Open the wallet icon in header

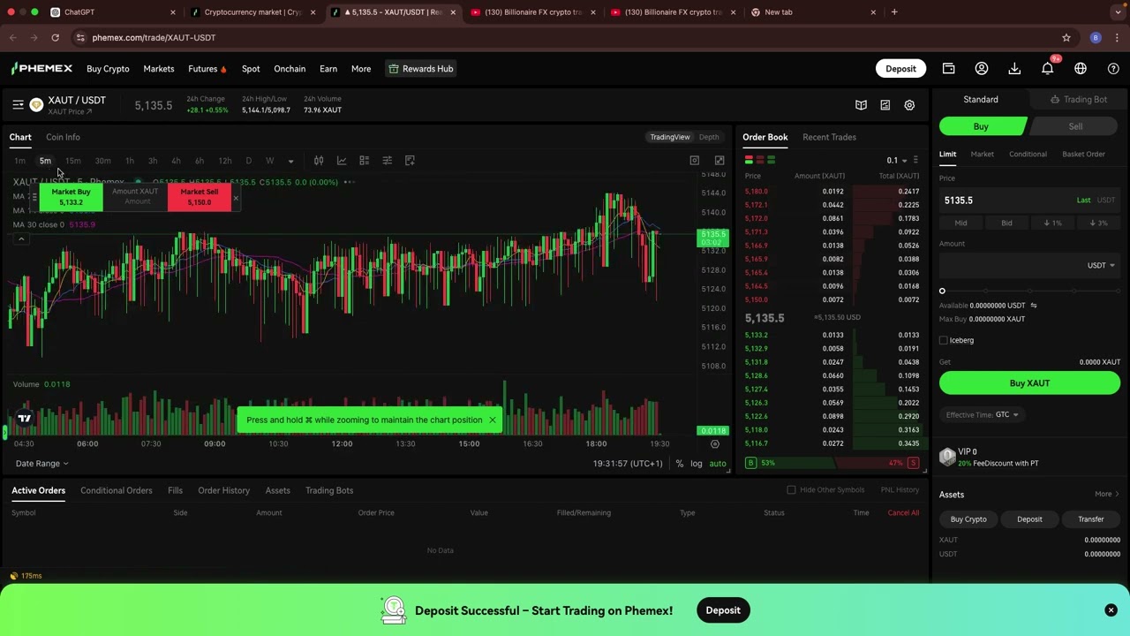coord(948,69)
